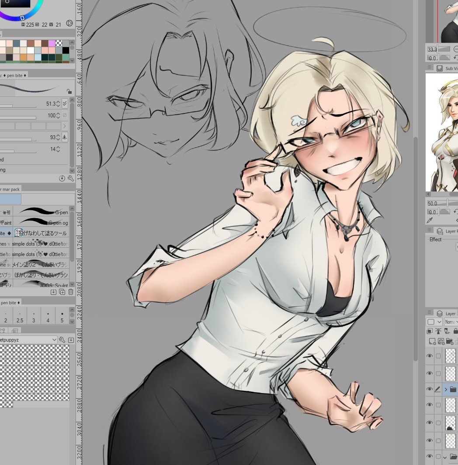Image resolution: width=458 pixels, height=465 pixels.
Task: Open the etpuppyz dropdown list
Action: point(28,340)
